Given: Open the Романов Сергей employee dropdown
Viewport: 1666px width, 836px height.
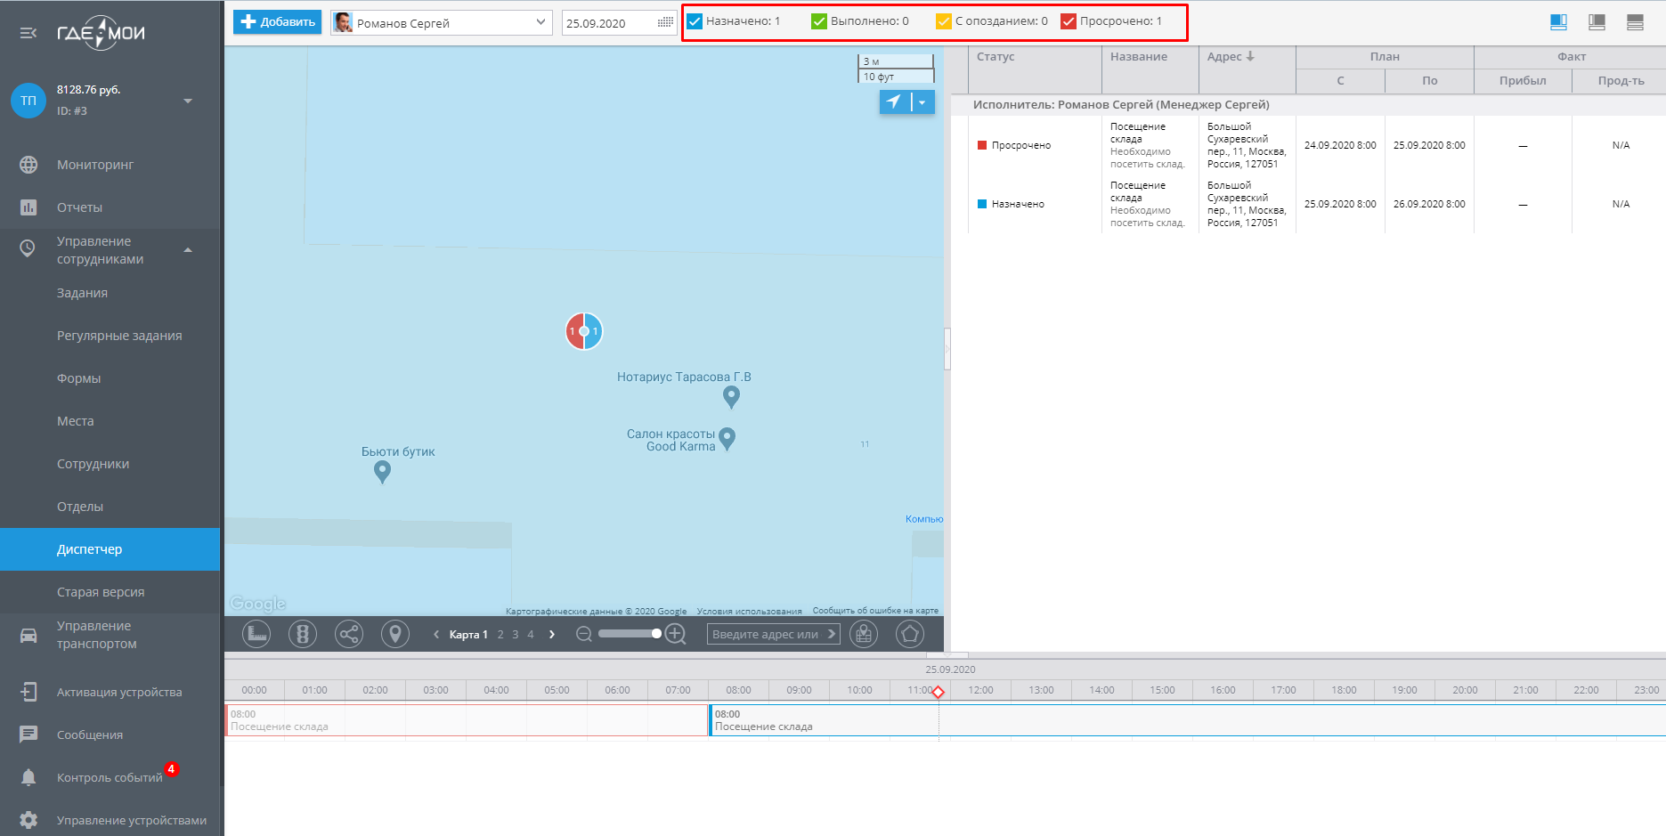Looking at the screenshot, I should pos(442,23).
